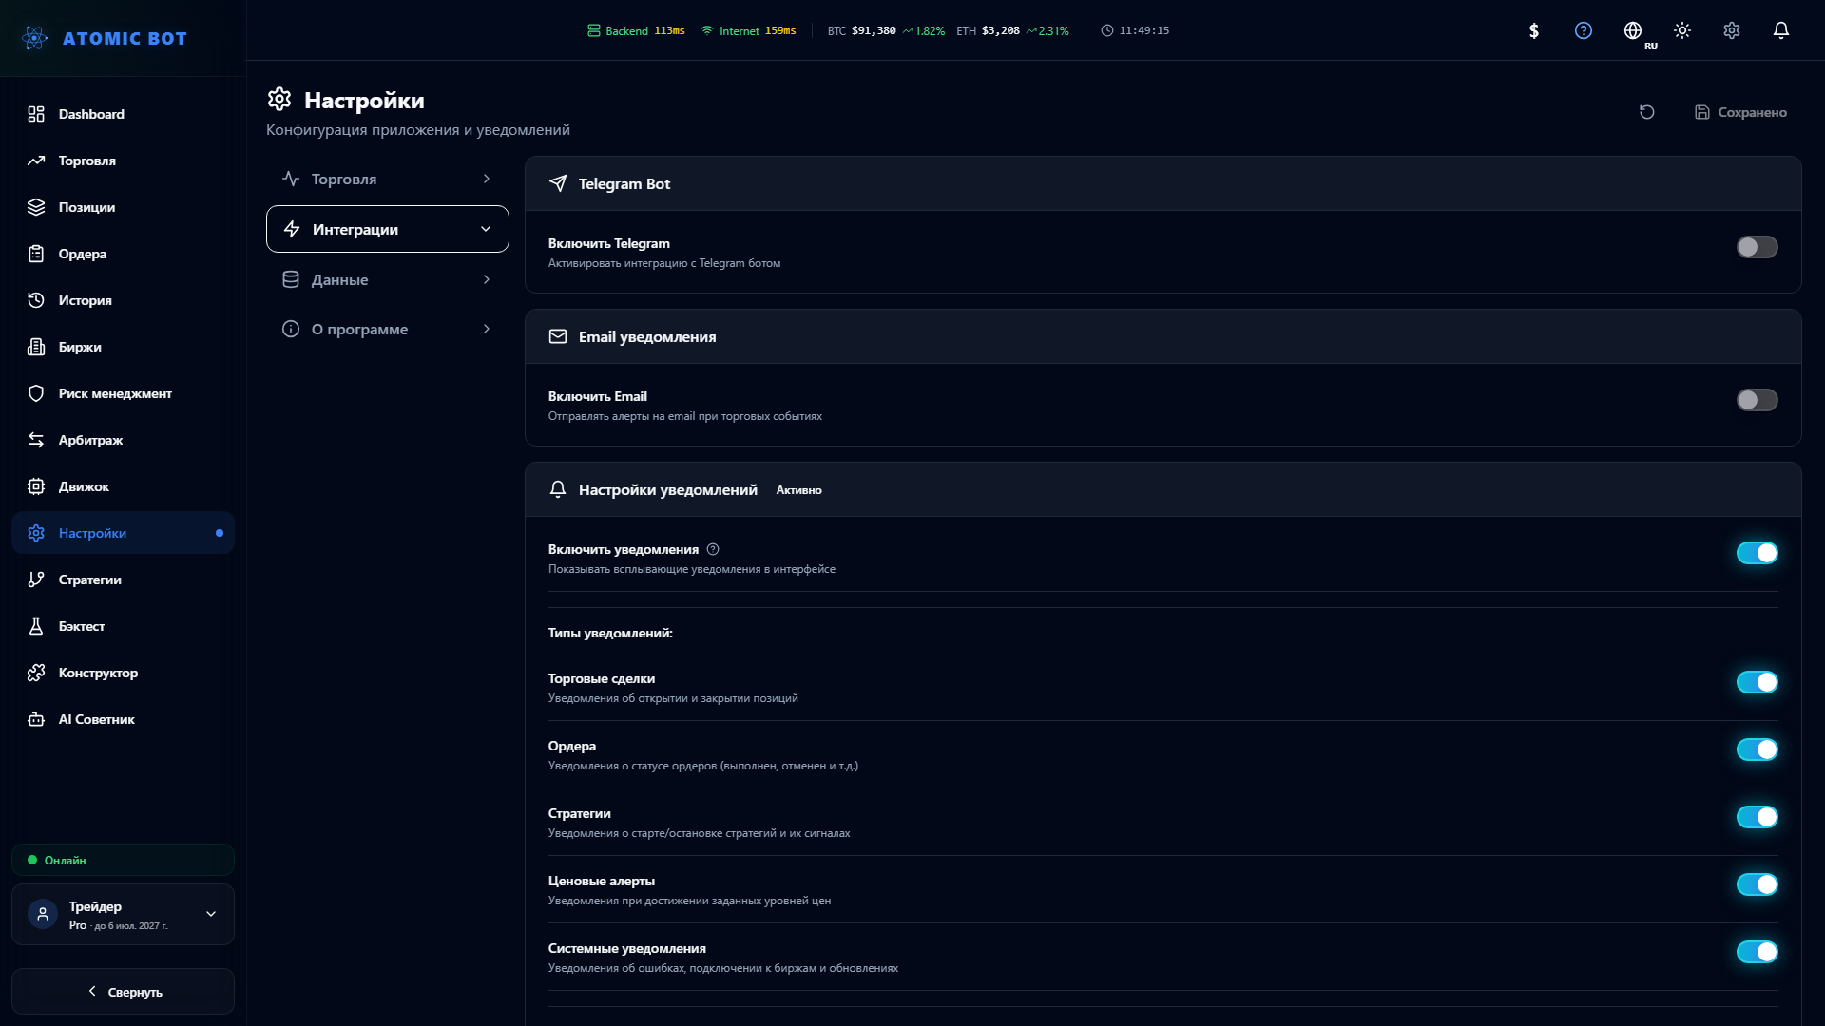Viewport: 1825px width, 1026px height.
Task: Click the Email уведомления envelope icon
Action: click(x=558, y=336)
